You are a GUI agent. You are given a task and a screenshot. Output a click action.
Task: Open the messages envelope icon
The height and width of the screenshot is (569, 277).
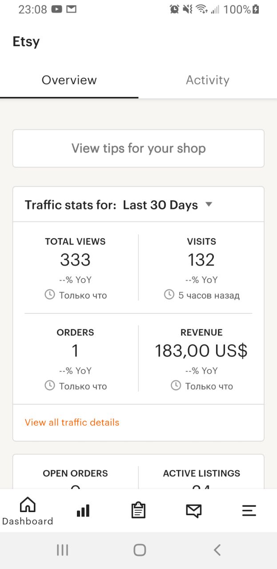pos(193,511)
